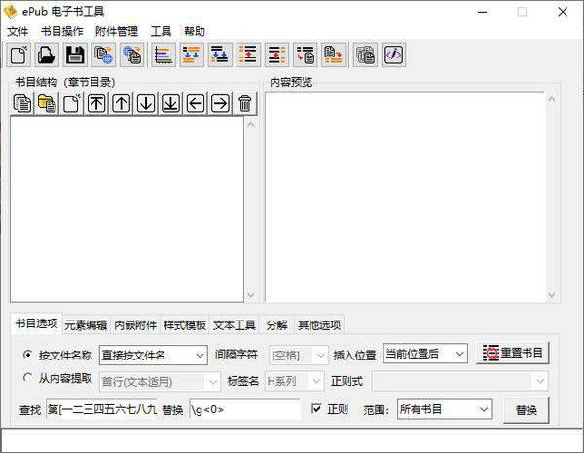This screenshot has width=584, height=453.
Task: Click the red-plus icon with dashes on left
Action: tap(248, 55)
